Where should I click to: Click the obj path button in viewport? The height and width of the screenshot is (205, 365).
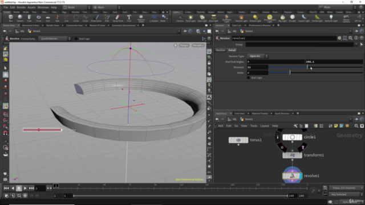pos(20,31)
